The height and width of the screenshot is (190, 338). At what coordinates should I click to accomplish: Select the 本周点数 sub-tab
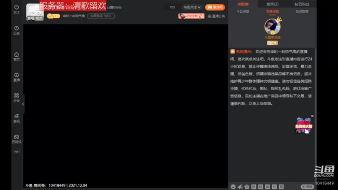[x=273, y=11]
